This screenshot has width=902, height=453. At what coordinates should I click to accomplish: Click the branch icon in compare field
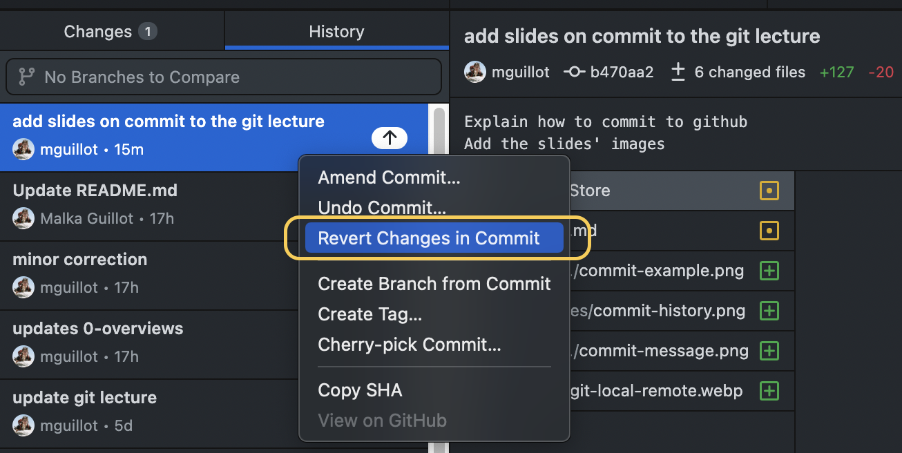(26, 77)
